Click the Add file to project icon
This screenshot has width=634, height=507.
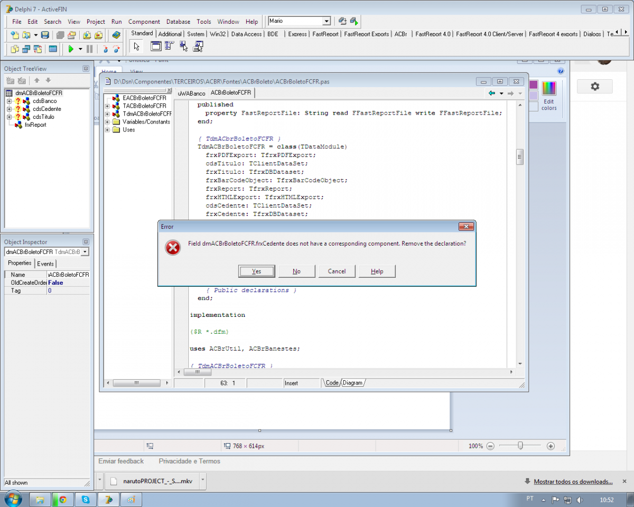coord(87,35)
